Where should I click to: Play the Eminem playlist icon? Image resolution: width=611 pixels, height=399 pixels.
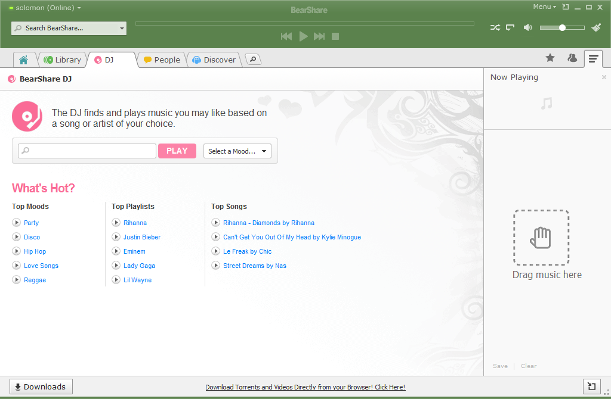(116, 251)
